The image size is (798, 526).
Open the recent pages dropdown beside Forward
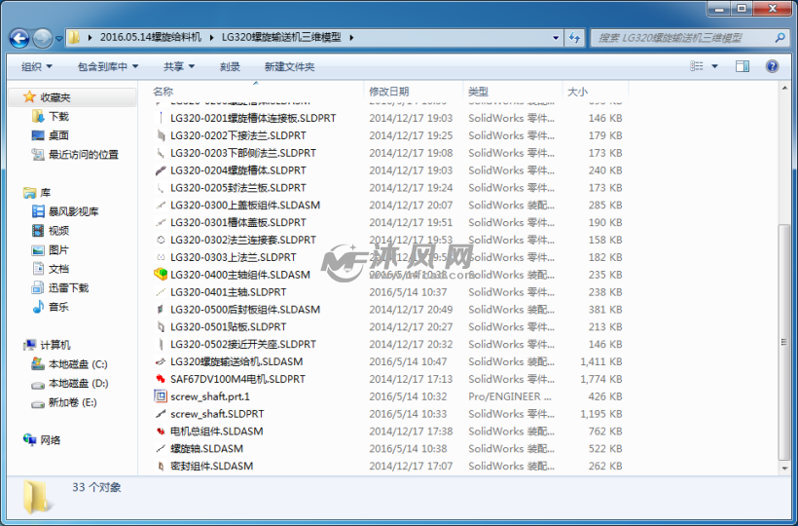pos(59,38)
